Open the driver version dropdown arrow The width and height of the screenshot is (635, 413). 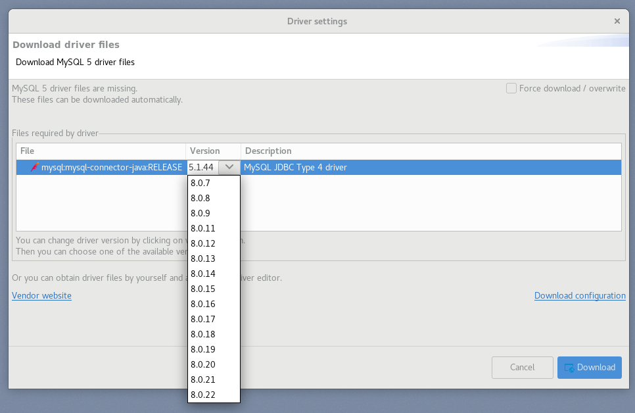tap(229, 167)
